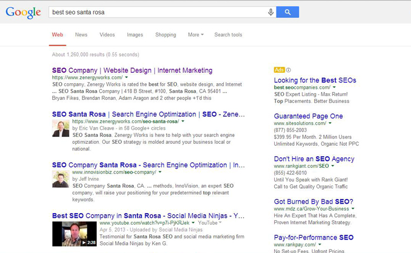
Task: Expand arrow beside www.rankpay.com/ ad URL
Action: point(319,245)
